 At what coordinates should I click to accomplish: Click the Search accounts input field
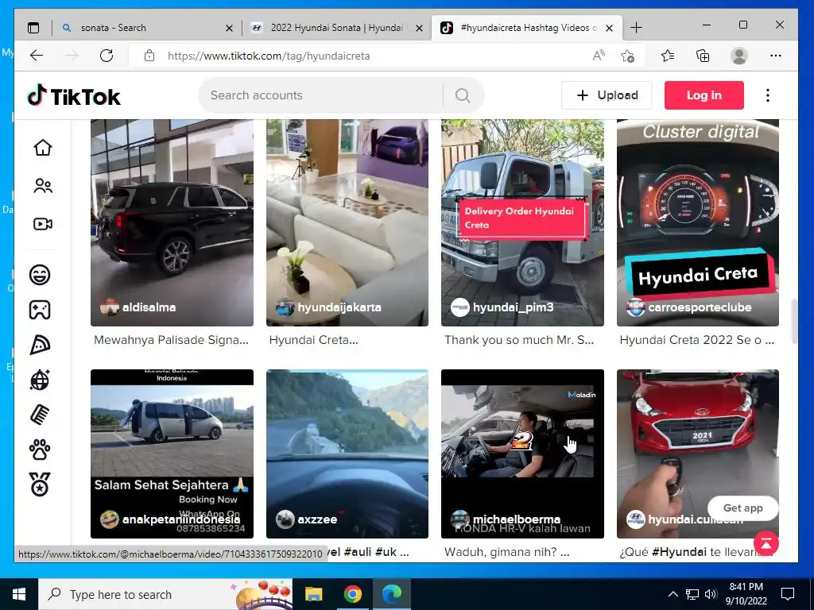(x=322, y=95)
